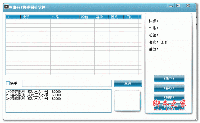Click the 播放: label
The width and height of the screenshot is (200, 123).
click(154, 49)
